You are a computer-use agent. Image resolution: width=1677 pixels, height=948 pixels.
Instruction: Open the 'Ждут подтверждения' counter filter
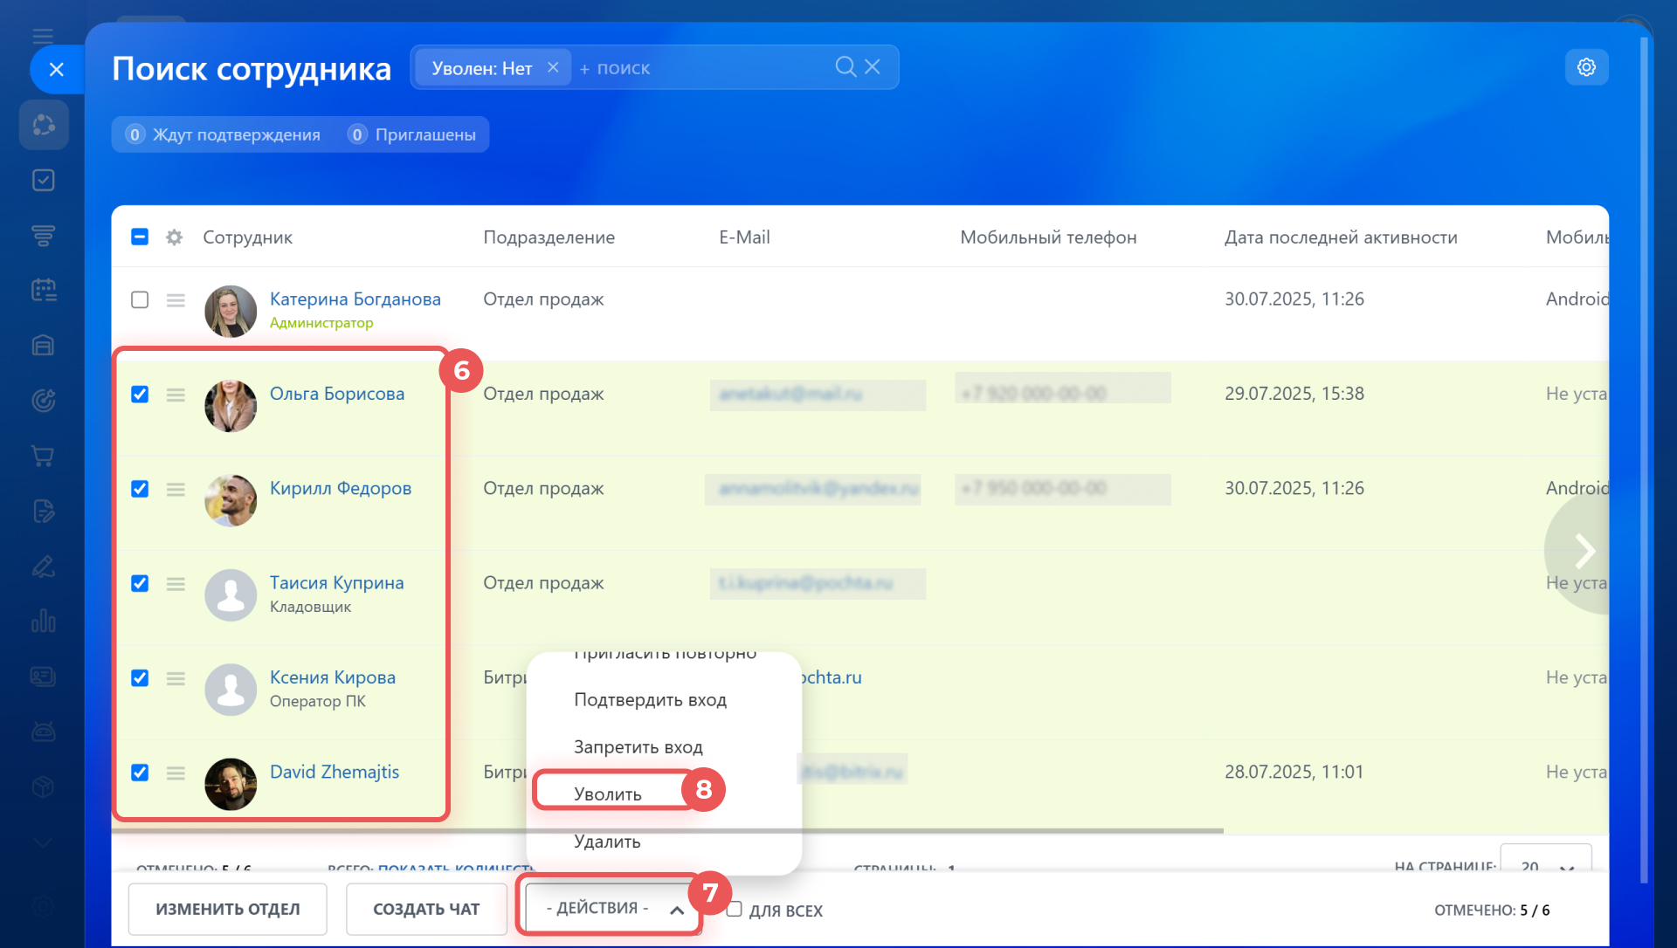(x=224, y=134)
